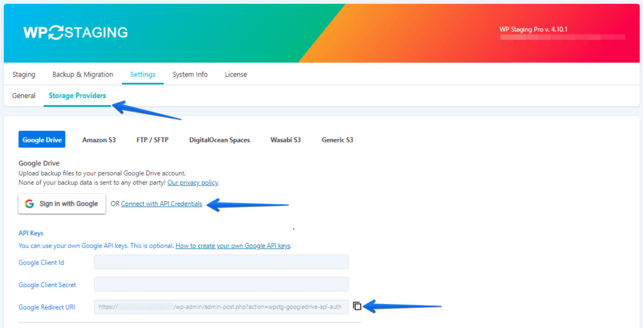Open the Backup & Migration tab

pos(83,74)
